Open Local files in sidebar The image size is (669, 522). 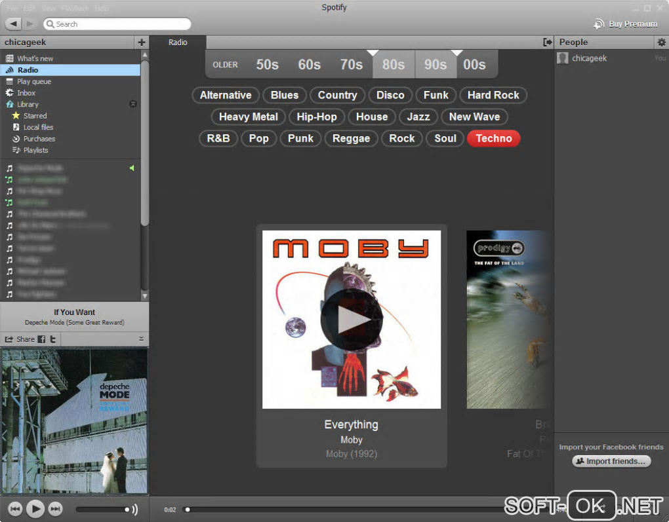(38, 128)
